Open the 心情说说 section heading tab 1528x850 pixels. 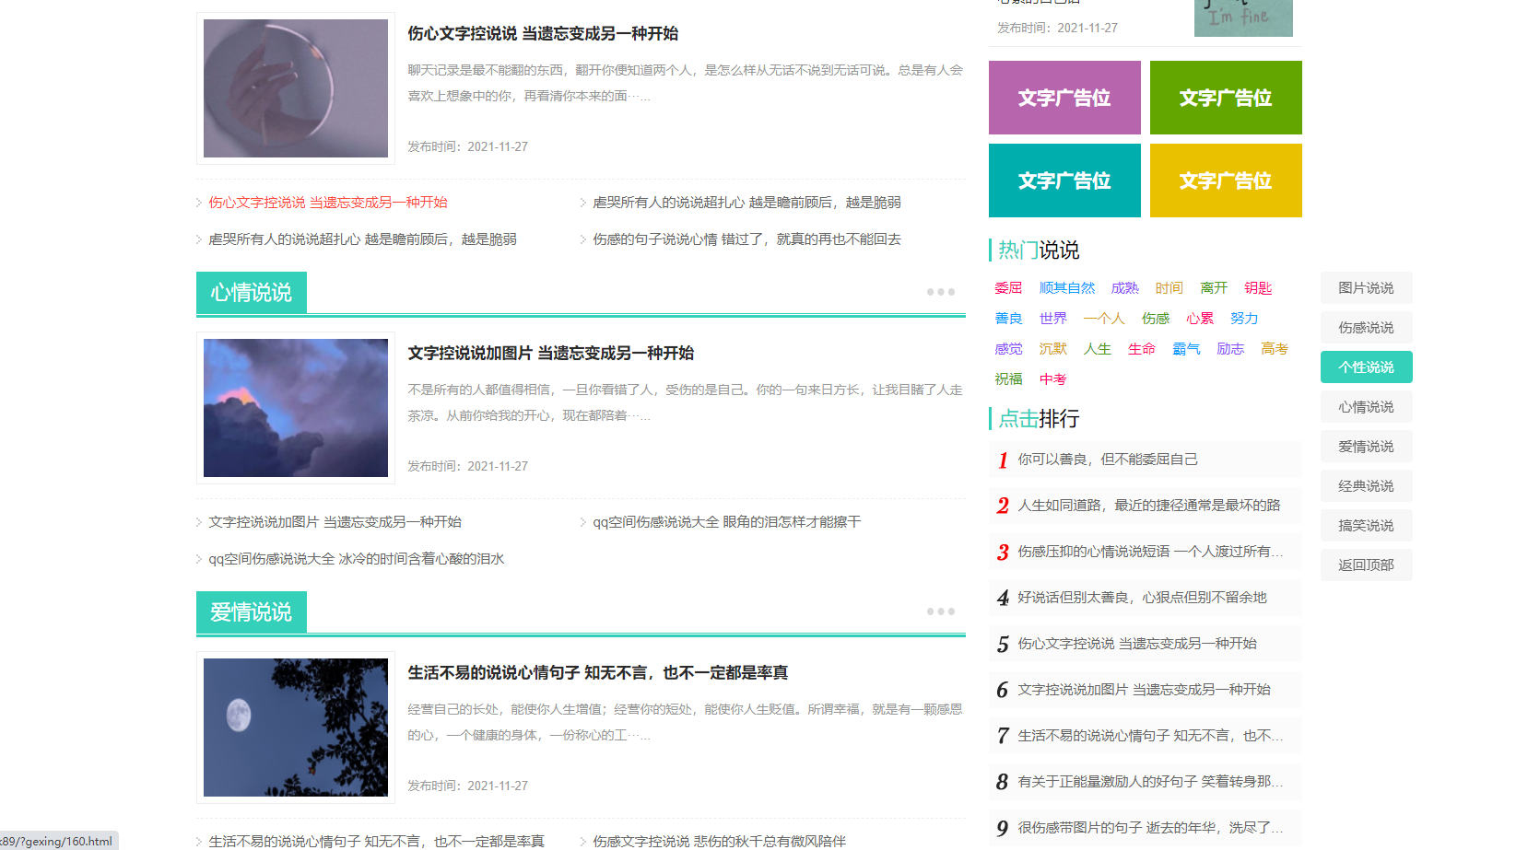pyautogui.click(x=252, y=292)
